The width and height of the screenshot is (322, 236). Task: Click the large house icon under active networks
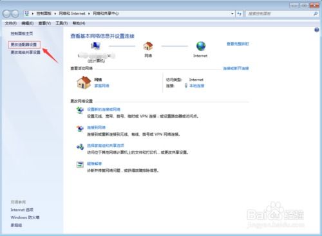pos(84,82)
